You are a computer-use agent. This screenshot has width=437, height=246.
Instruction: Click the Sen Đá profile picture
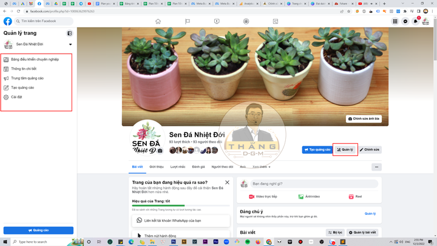(147, 138)
